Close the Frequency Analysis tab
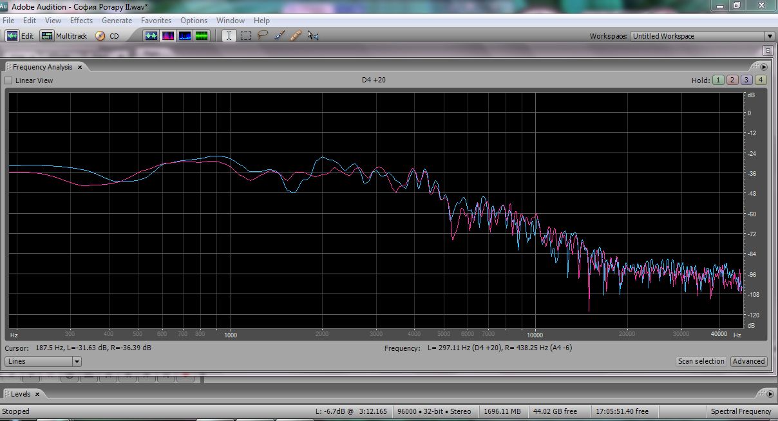This screenshot has height=421, width=778. click(x=80, y=67)
